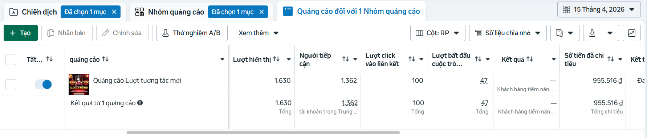Open the charts view icon button
Viewport: 647px width, 138px height.
click(632, 33)
